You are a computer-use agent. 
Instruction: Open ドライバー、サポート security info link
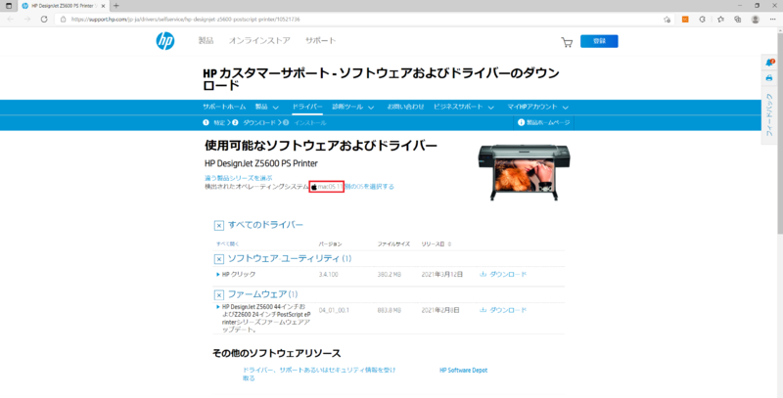(x=319, y=375)
